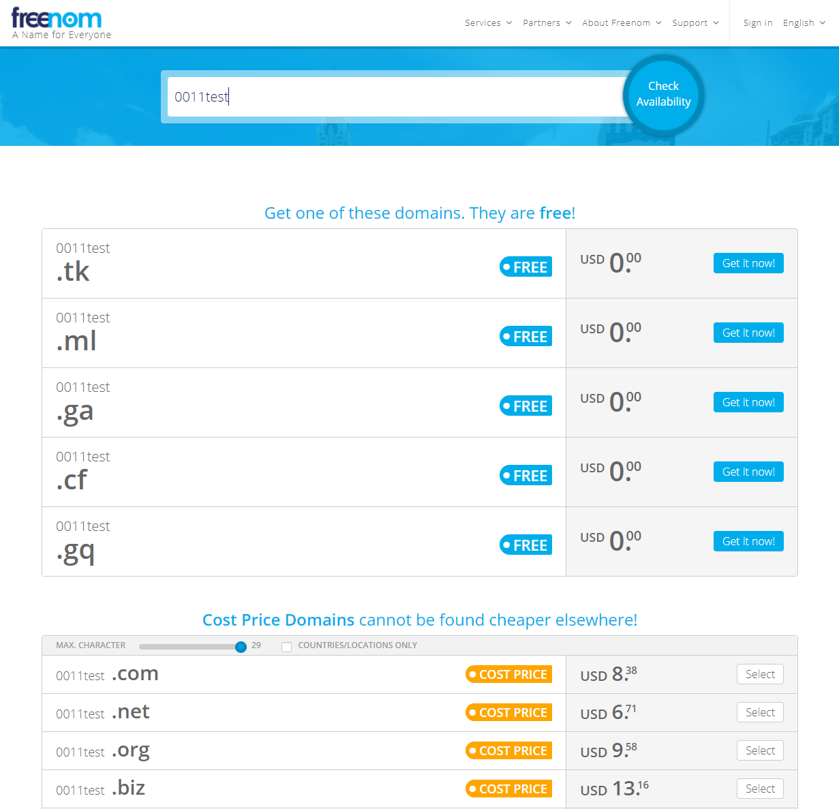The image size is (839, 809).
Task: Click the Max Character slider handle
Action: pyautogui.click(x=241, y=647)
